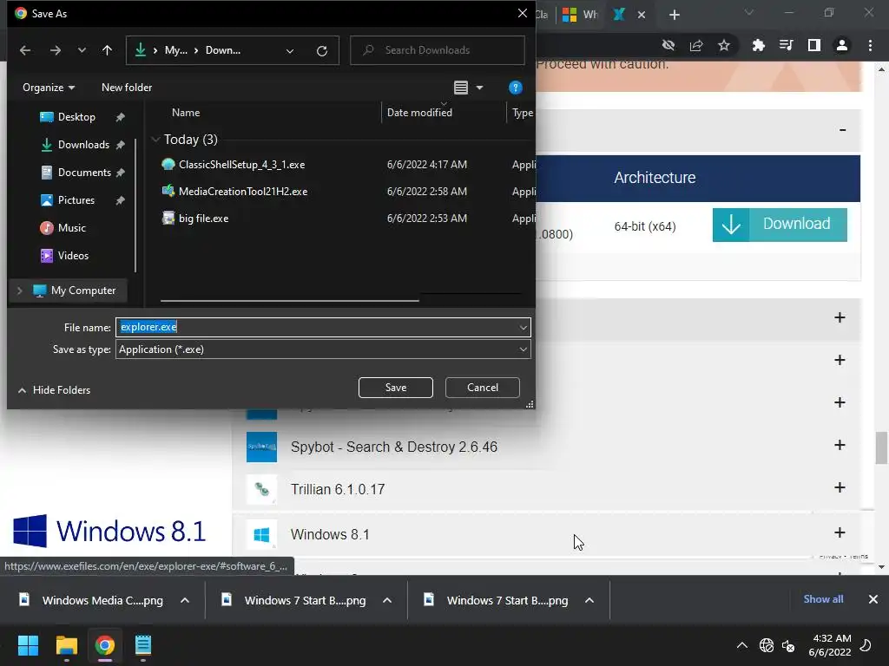
Task: Toggle Hide Folders
Action: coord(55,390)
